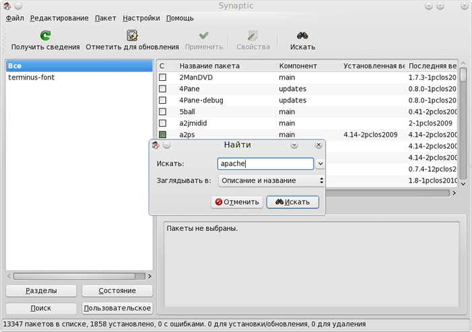472x332 pixels.
Task: Open the Пакет menu
Action: point(105,18)
